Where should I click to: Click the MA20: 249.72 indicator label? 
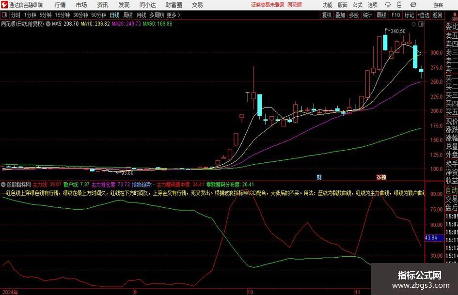pos(126,24)
